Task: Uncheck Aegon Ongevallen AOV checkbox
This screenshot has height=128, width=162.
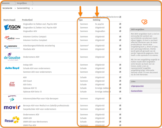Action: (x=120, y=31)
